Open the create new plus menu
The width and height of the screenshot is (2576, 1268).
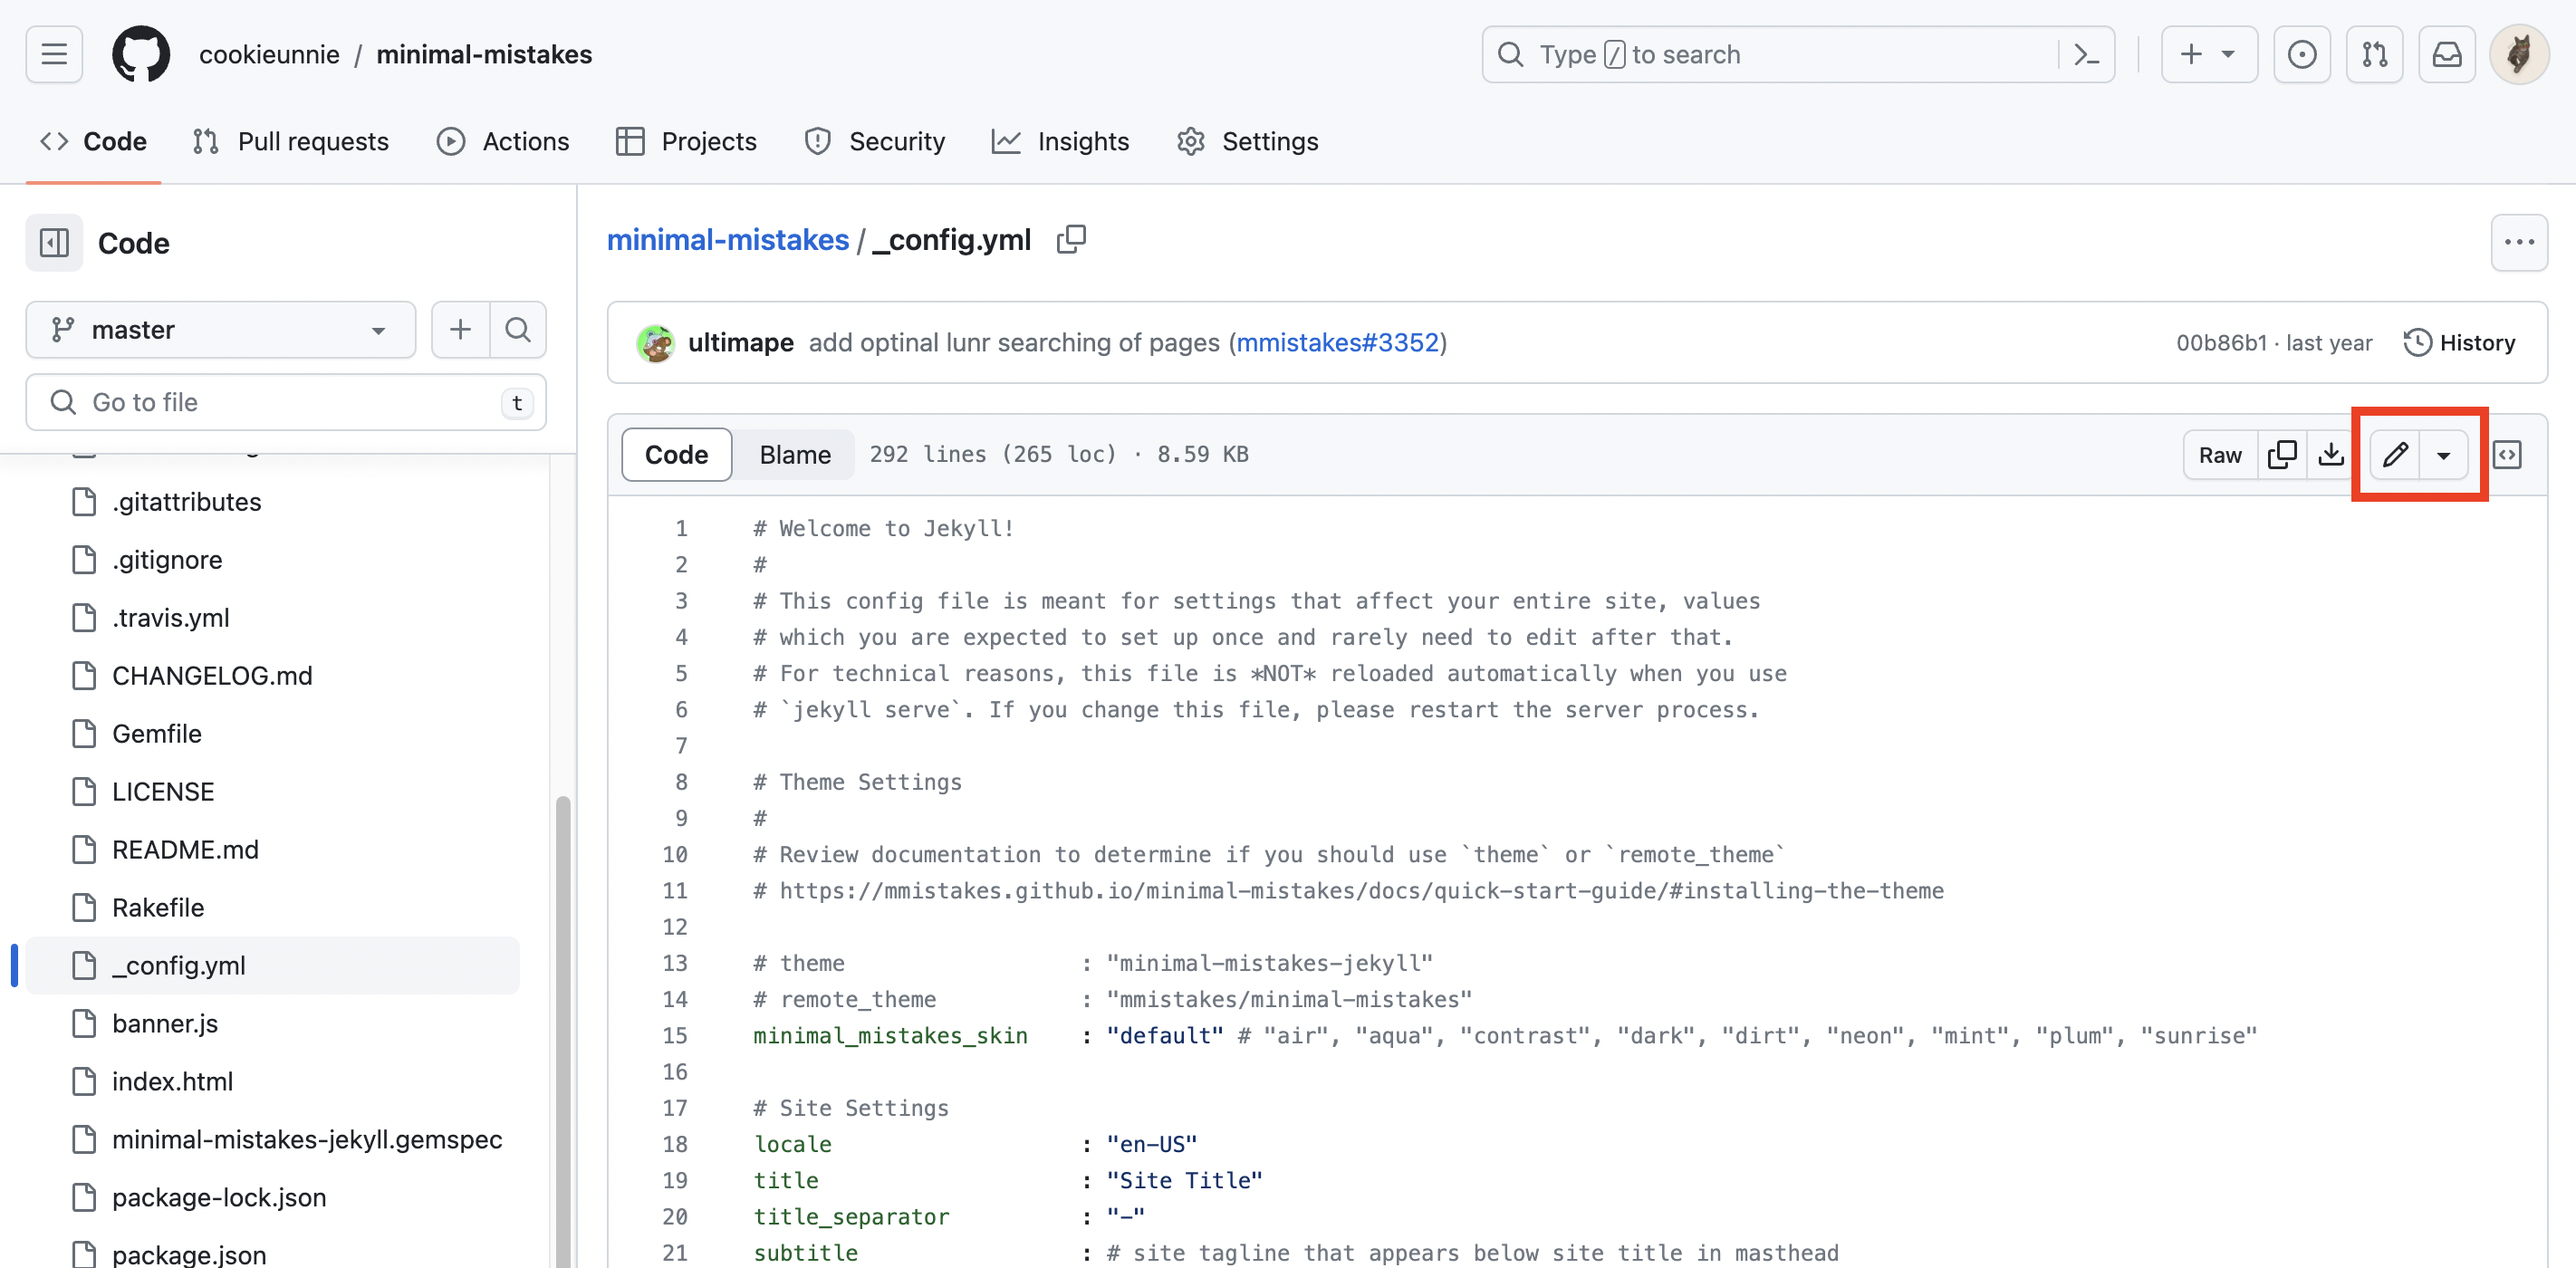(x=2209, y=54)
